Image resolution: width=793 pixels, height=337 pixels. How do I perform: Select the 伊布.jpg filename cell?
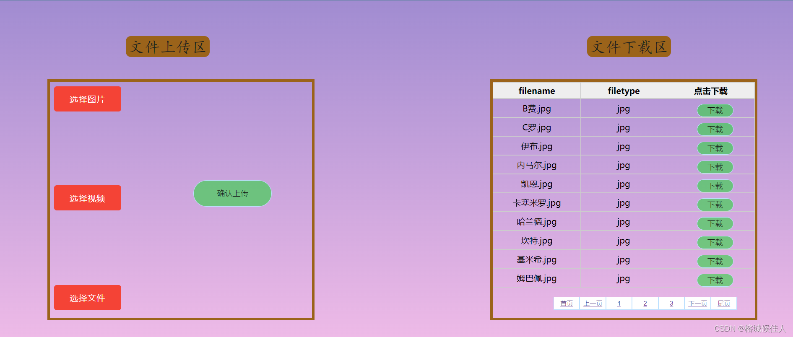(537, 146)
